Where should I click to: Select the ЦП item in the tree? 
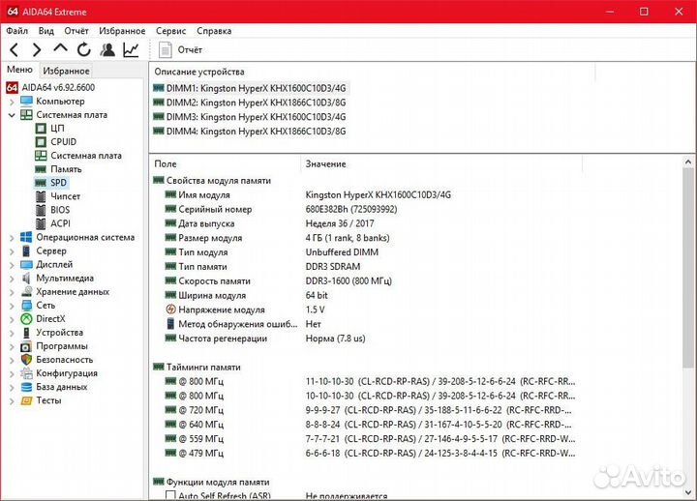point(57,129)
